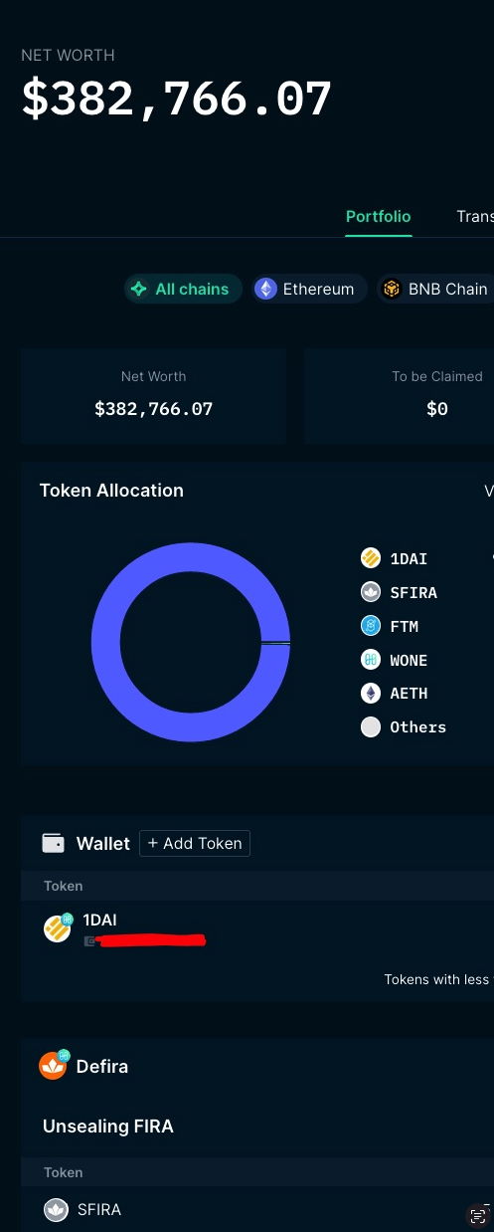Click the Wallet icon in section header

53,843
